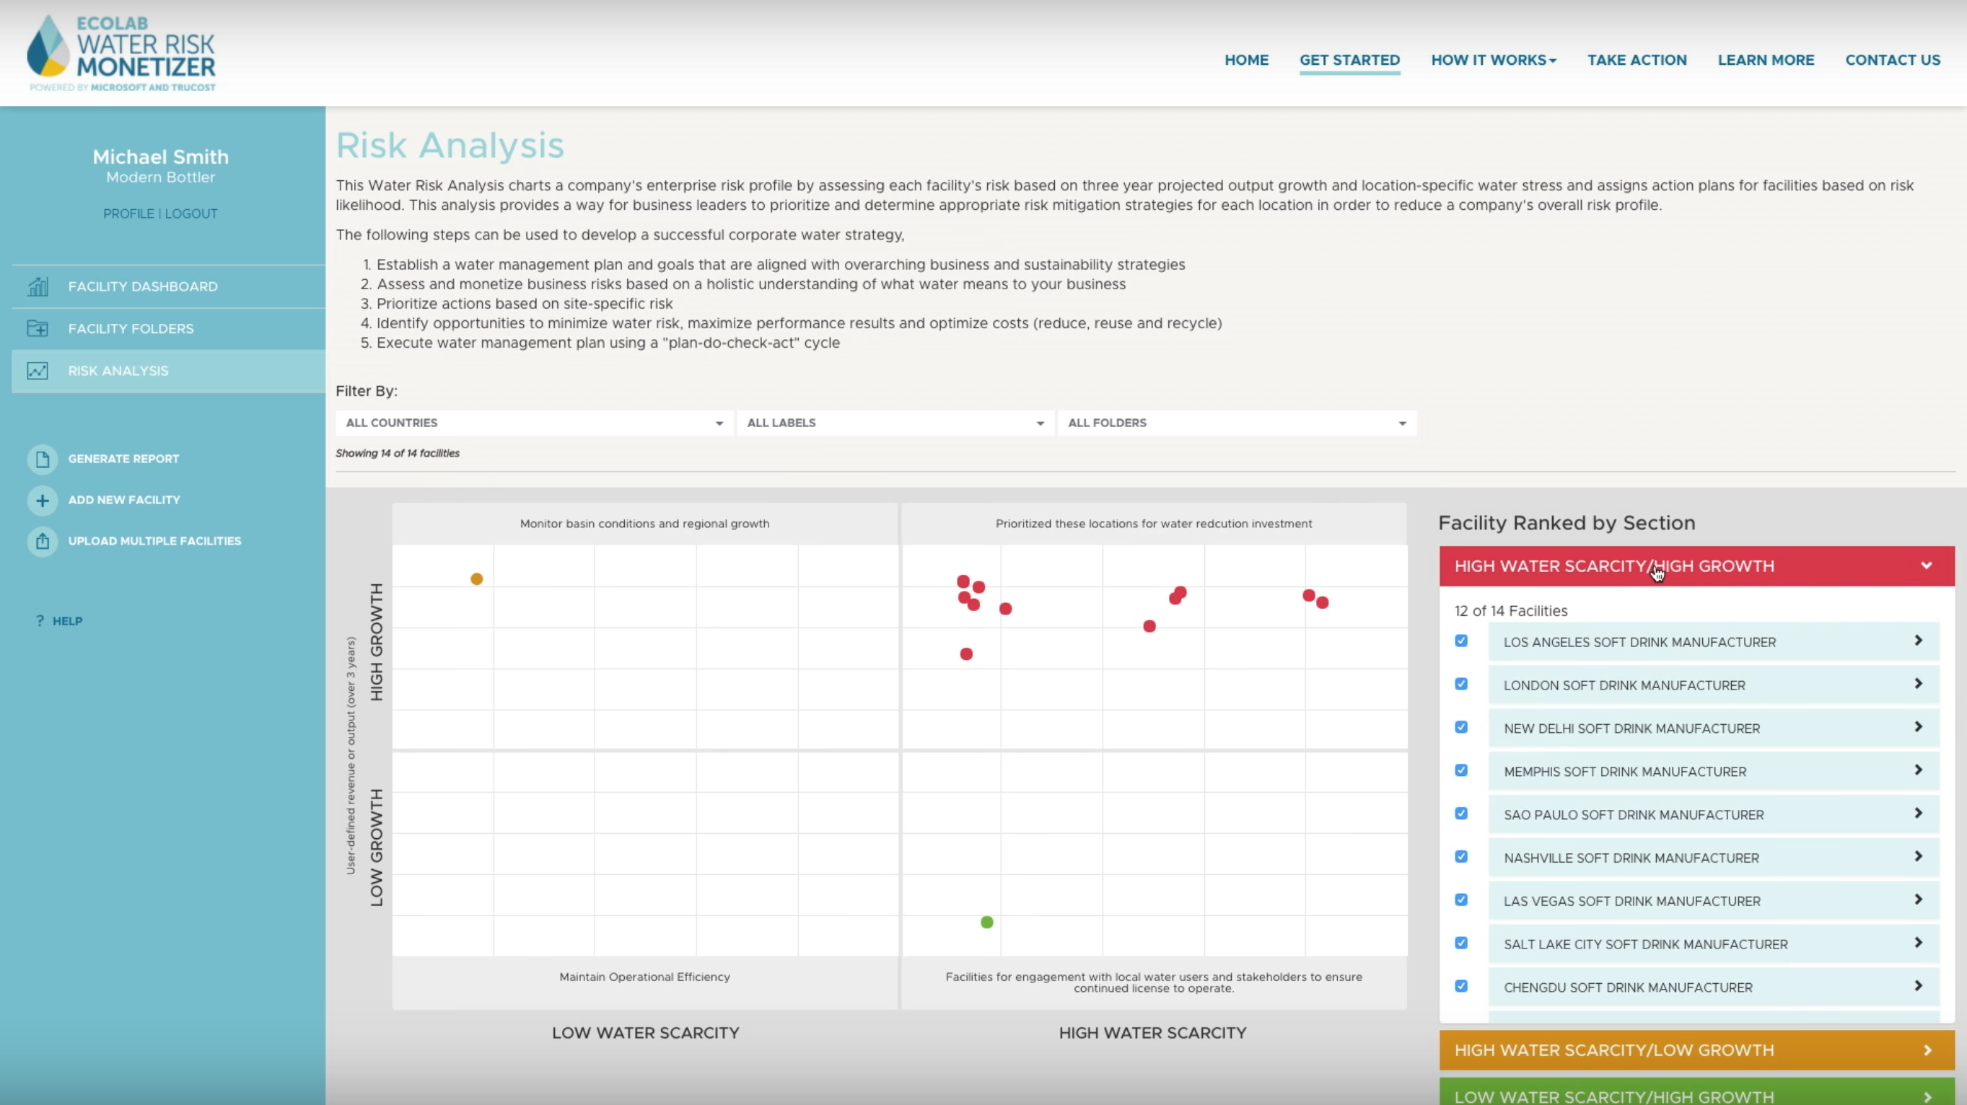Click the Facility Folders folder icon
The image size is (1967, 1105).
(38, 328)
